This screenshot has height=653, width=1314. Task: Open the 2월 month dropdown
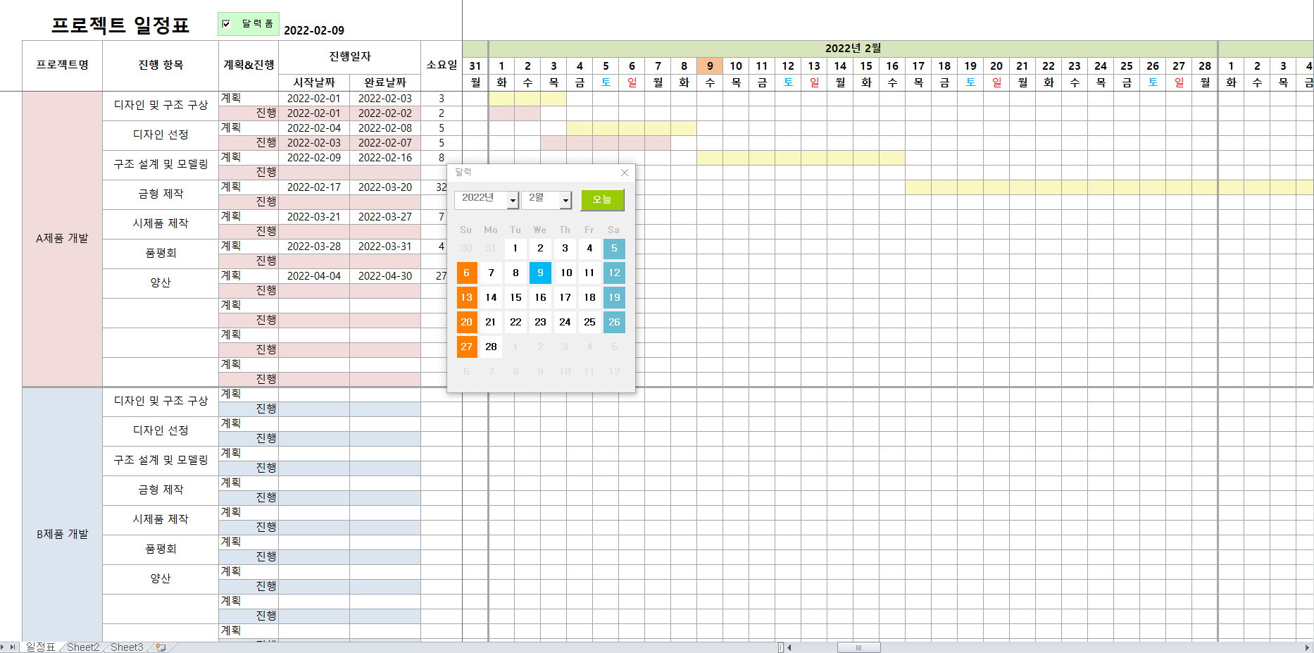coord(565,201)
